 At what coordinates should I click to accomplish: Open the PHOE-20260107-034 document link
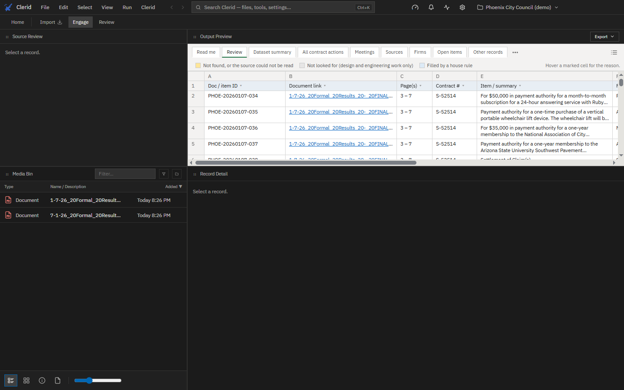pos(341,96)
